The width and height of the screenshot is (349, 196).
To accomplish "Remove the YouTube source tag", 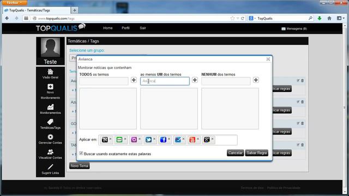I will pyautogui.click(x=198, y=139).
